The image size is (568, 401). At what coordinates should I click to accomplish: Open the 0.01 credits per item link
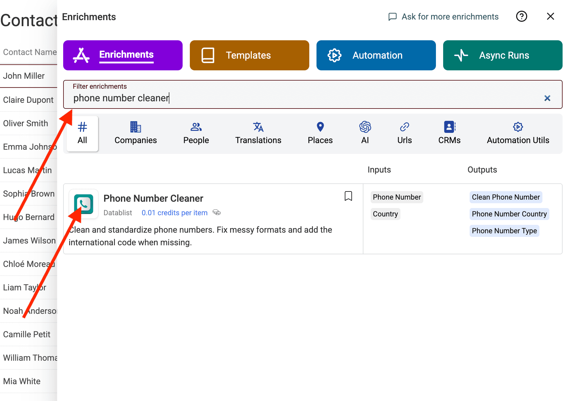click(174, 213)
